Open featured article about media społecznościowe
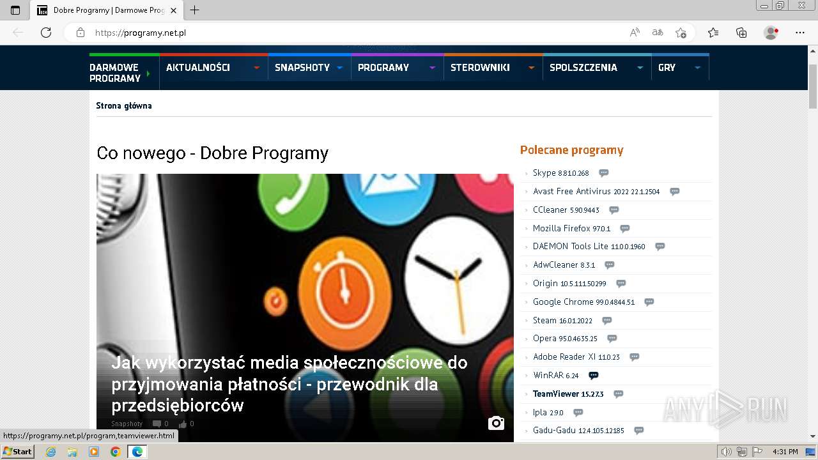Screen dimensions: 818x460 (x=289, y=384)
